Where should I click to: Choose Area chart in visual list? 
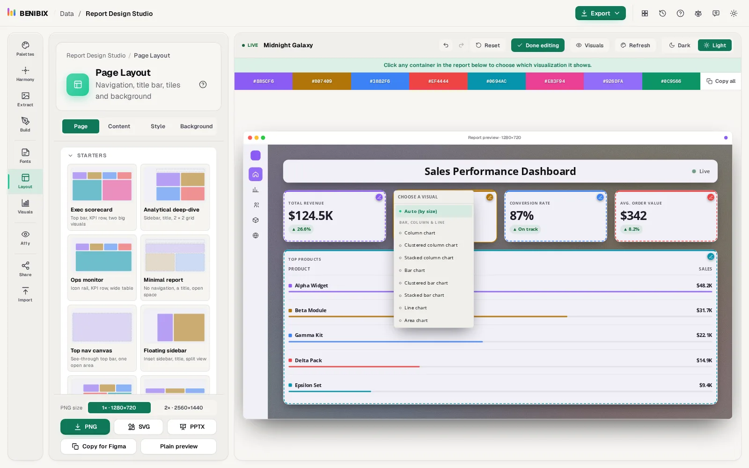pyautogui.click(x=434, y=321)
